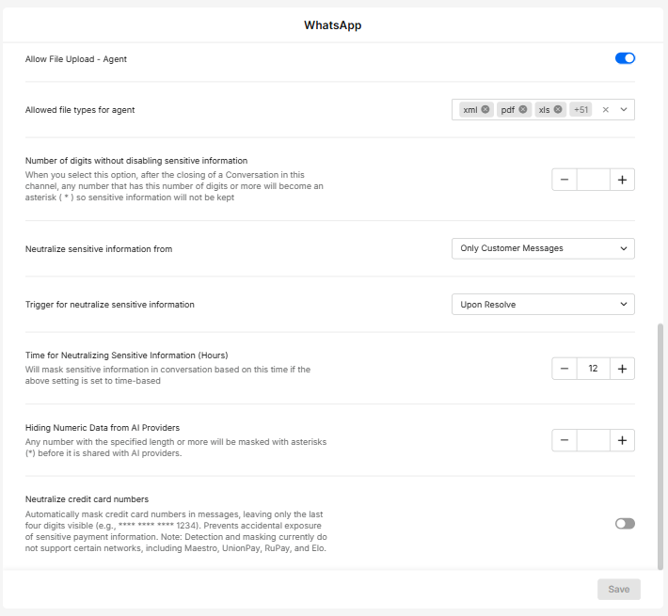This screenshot has width=668, height=616.
Task: Decrease Hiding Numeric Data from AI value
Action: (x=565, y=440)
